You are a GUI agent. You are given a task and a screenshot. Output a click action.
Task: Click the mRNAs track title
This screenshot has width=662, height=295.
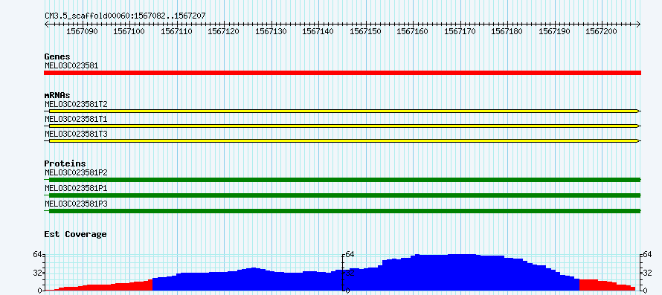[x=57, y=95]
